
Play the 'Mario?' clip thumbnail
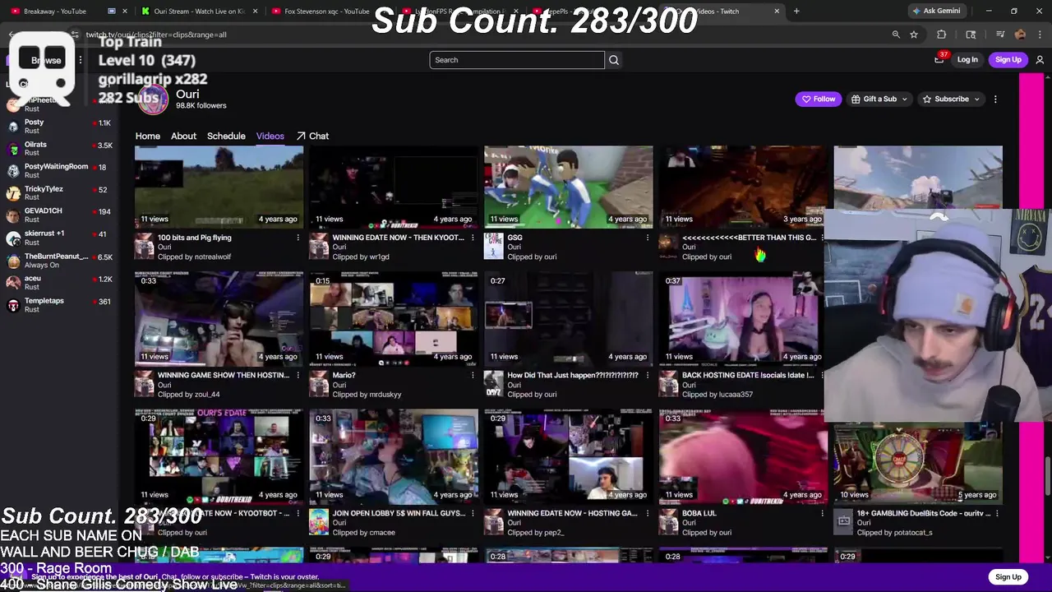(394, 319)
